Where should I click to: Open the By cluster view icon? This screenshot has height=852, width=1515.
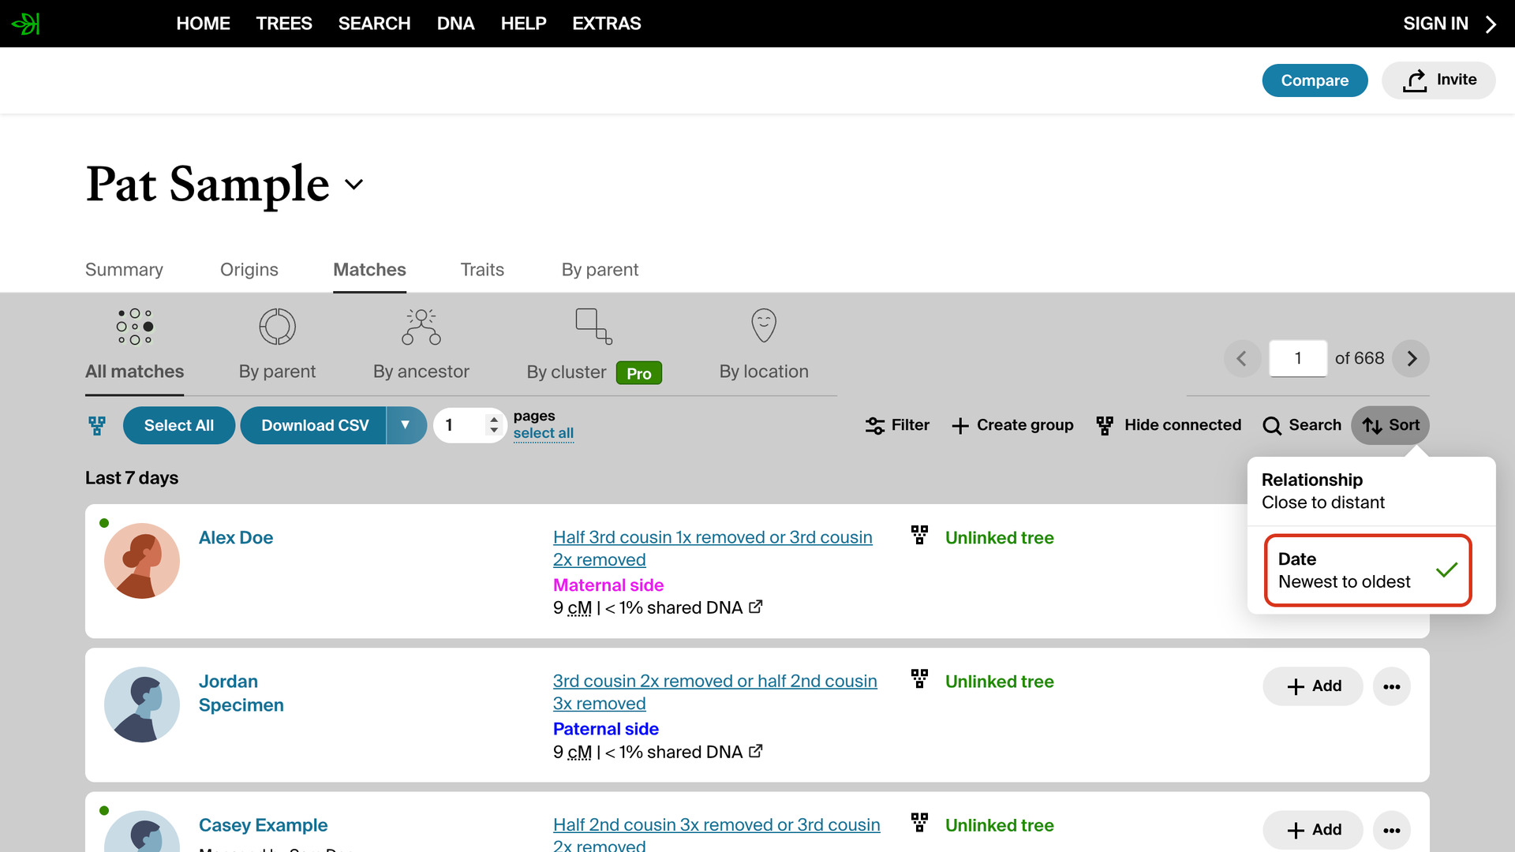click(594, 327)
